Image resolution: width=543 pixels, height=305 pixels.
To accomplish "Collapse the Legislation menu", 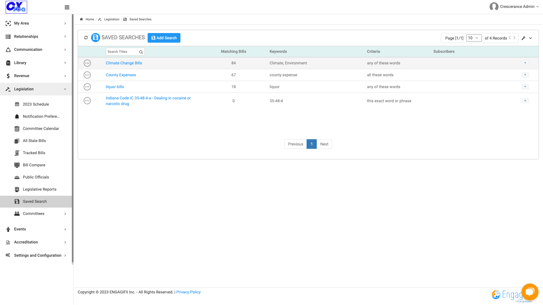I will click(x=36, y=89).
